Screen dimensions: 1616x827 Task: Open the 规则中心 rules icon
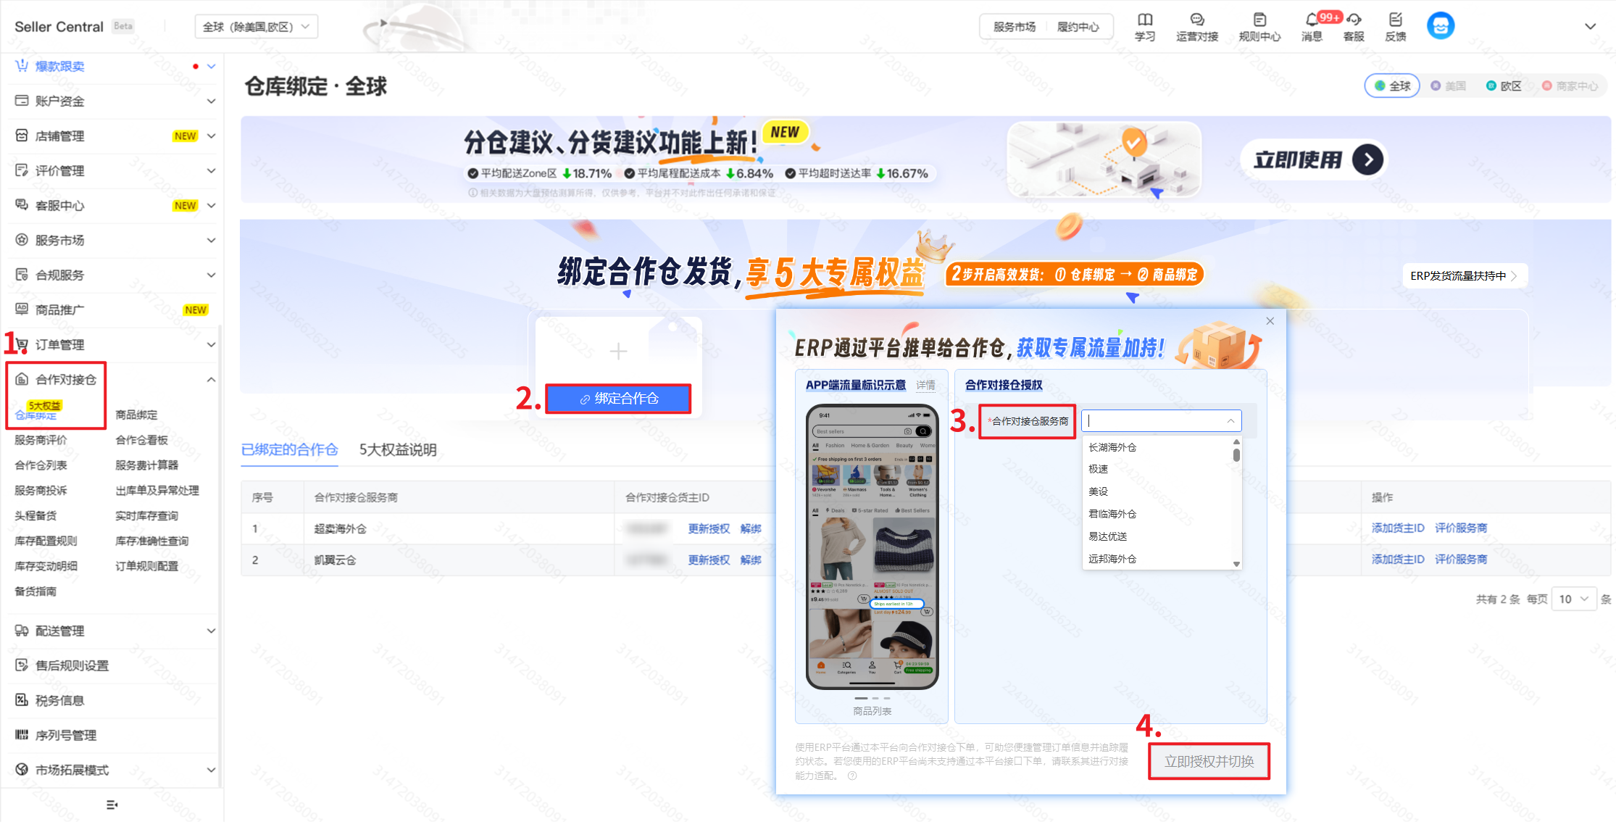tap(1259, 20)
